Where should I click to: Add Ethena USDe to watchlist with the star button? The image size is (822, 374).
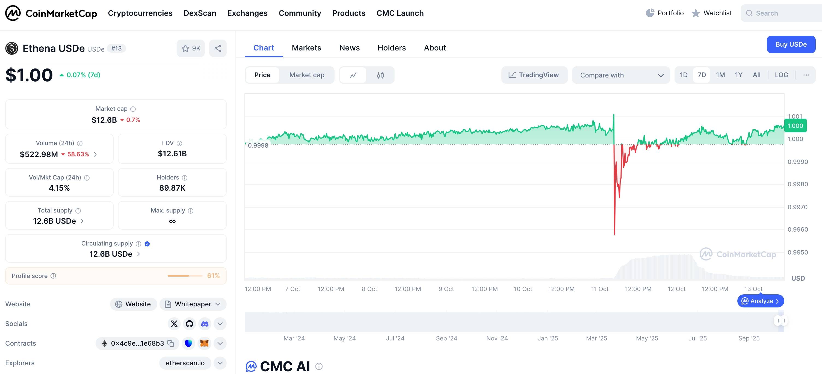191,48
